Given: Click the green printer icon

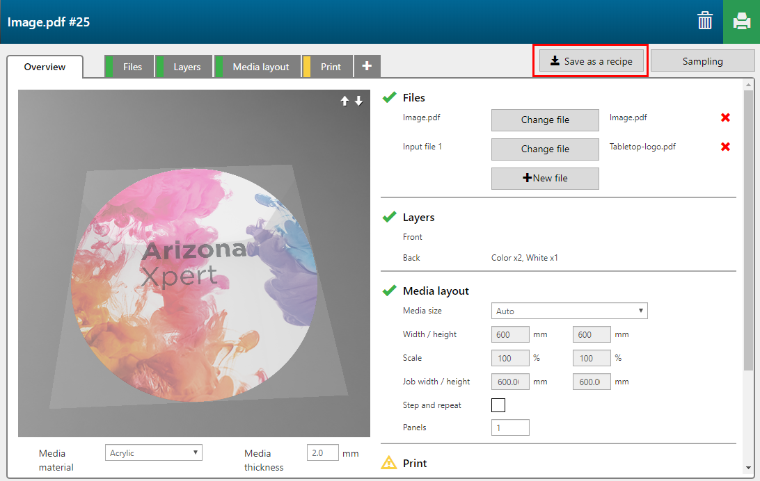Looking at the screenshot, I should (742, 22).
